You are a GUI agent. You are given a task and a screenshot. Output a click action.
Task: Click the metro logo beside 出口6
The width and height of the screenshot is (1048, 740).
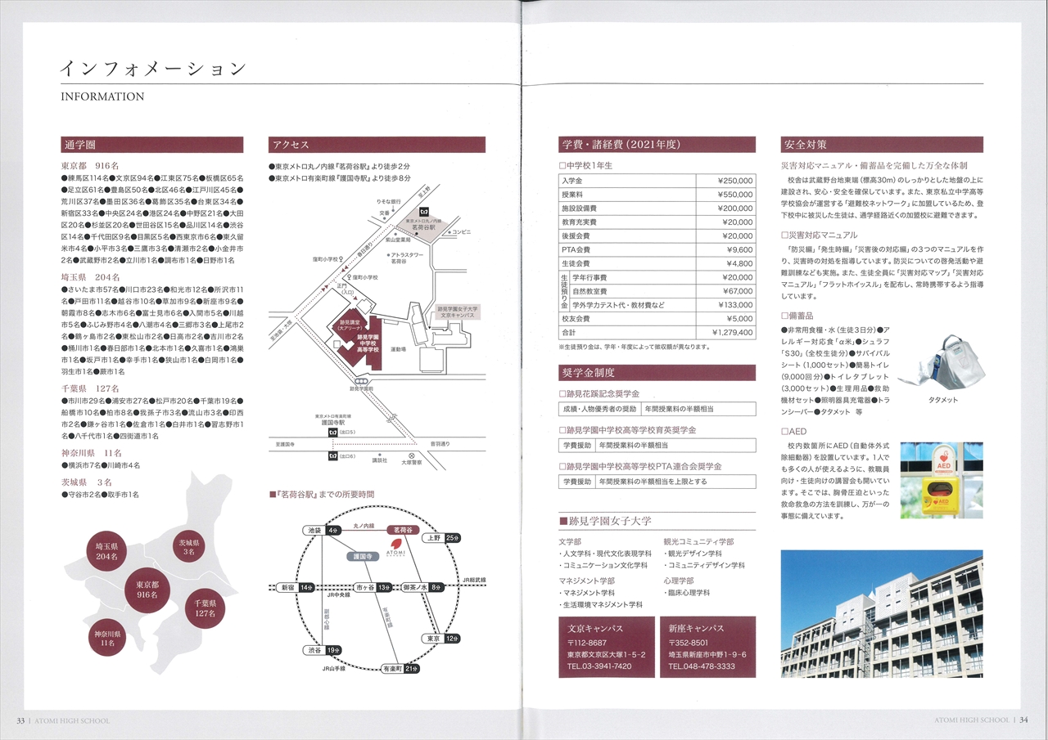(x=332, y=456)
